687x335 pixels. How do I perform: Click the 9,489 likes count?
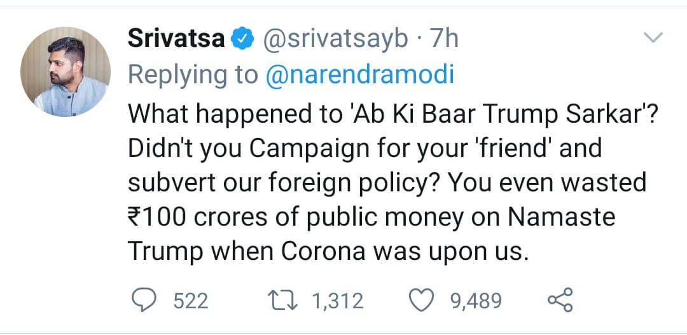click(476, 301)
